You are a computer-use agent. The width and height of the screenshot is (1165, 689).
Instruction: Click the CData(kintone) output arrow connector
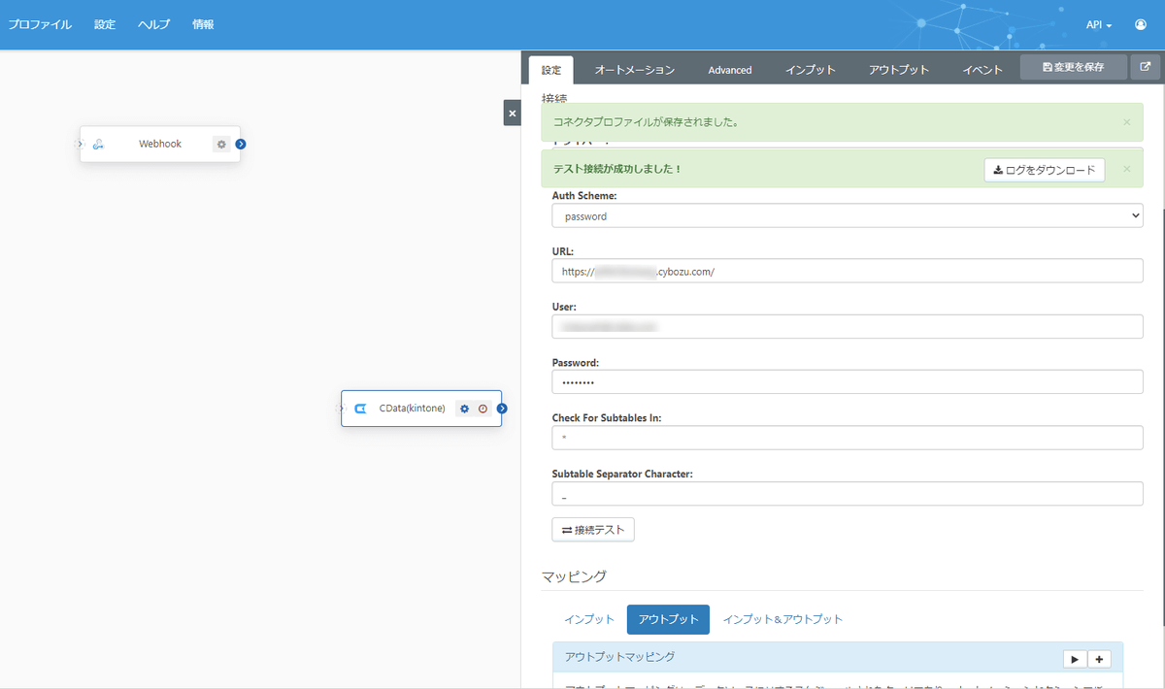coord(502,409)
